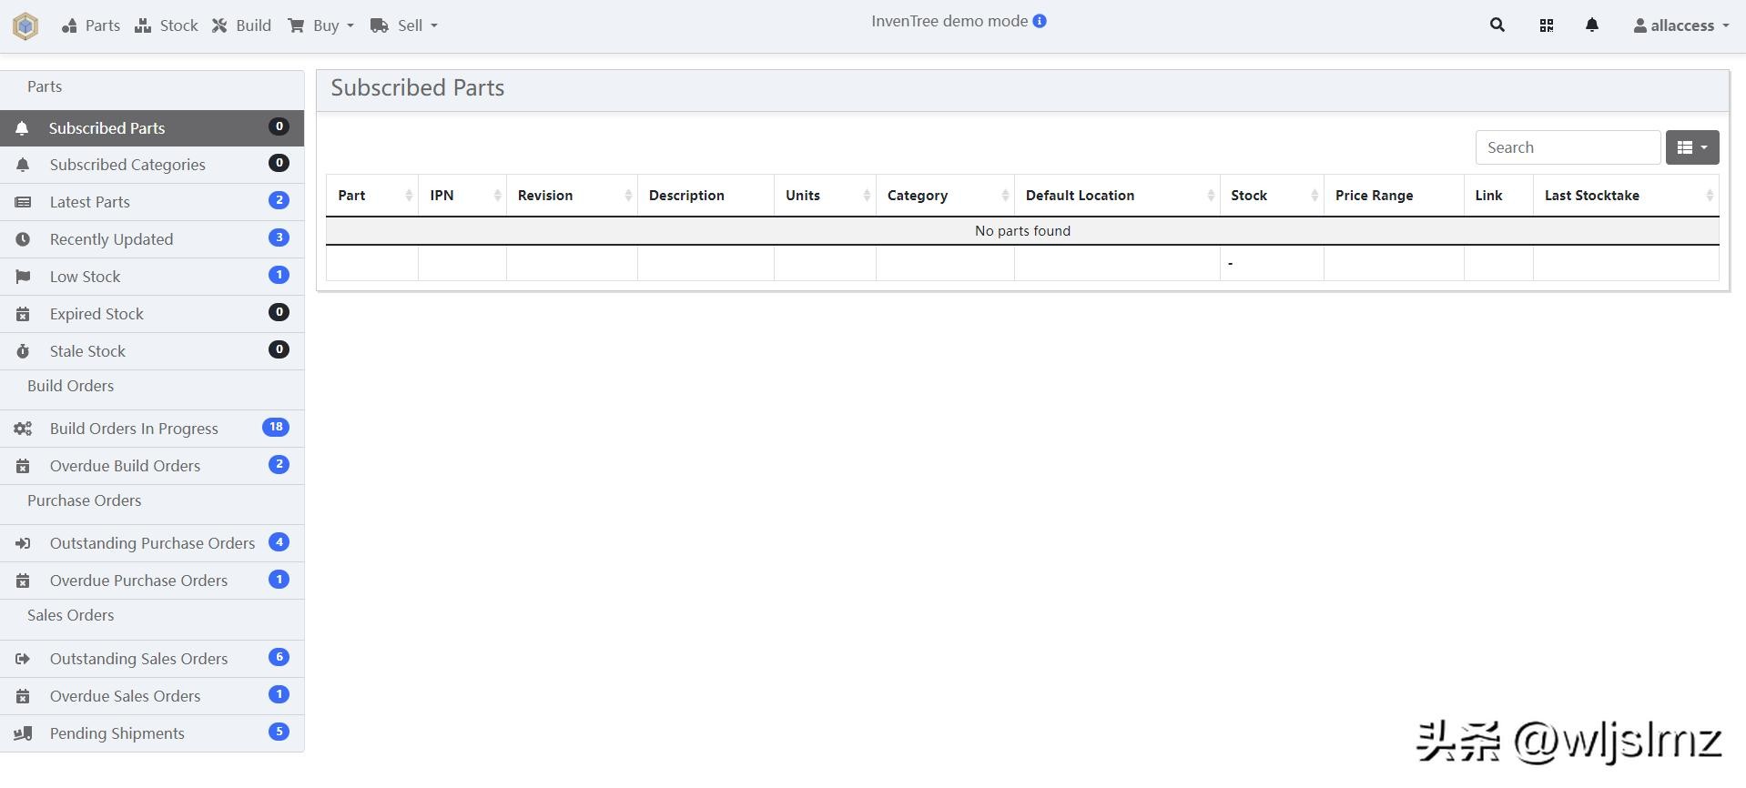Click the demo mode info icon
The height and width of the screenshot is (788, 1746).
1040,21
